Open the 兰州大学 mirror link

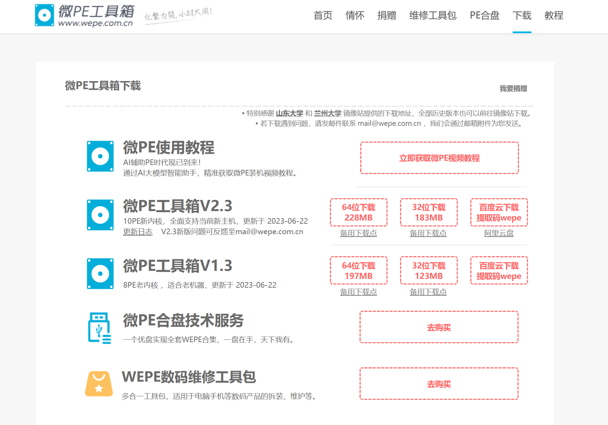328,113
